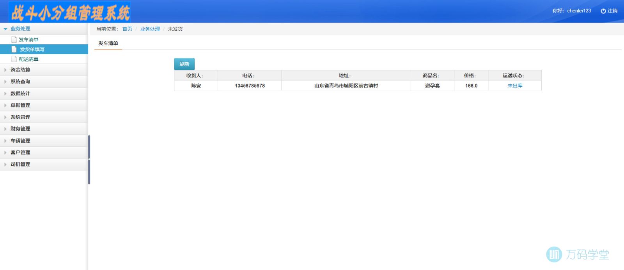Click the username chenlei123 in header
The width and height of the screenshot is (624, 270).
tap(579, 11)
